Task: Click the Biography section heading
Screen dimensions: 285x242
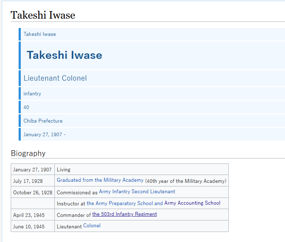Action: click(28, 153)
